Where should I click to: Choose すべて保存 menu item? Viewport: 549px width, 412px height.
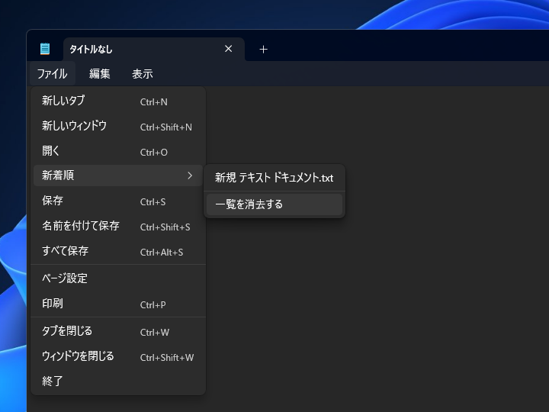pos(118,251)
